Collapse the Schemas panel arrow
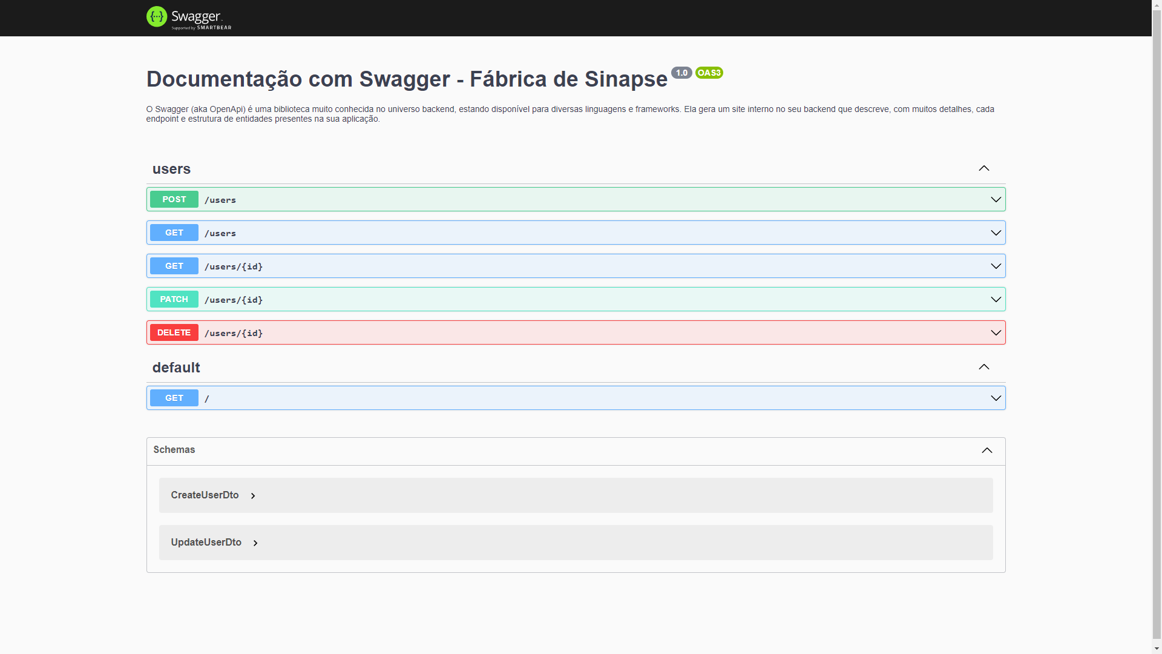1162x654 pixels. (986, 451)
